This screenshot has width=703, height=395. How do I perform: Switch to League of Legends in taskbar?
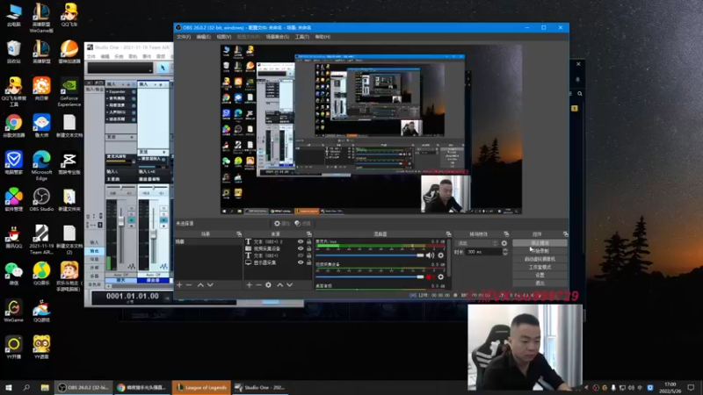point(201,387)
